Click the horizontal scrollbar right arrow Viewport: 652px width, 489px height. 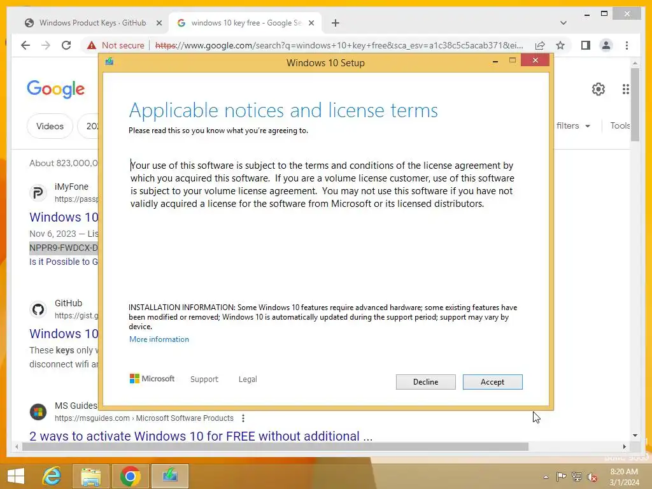(x=624, y=446)
